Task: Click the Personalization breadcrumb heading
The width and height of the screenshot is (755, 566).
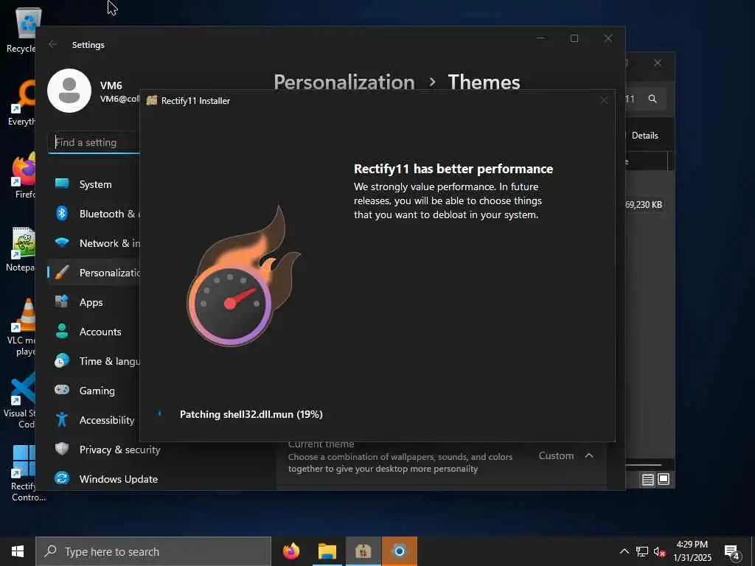Action: tap(344, 83)
